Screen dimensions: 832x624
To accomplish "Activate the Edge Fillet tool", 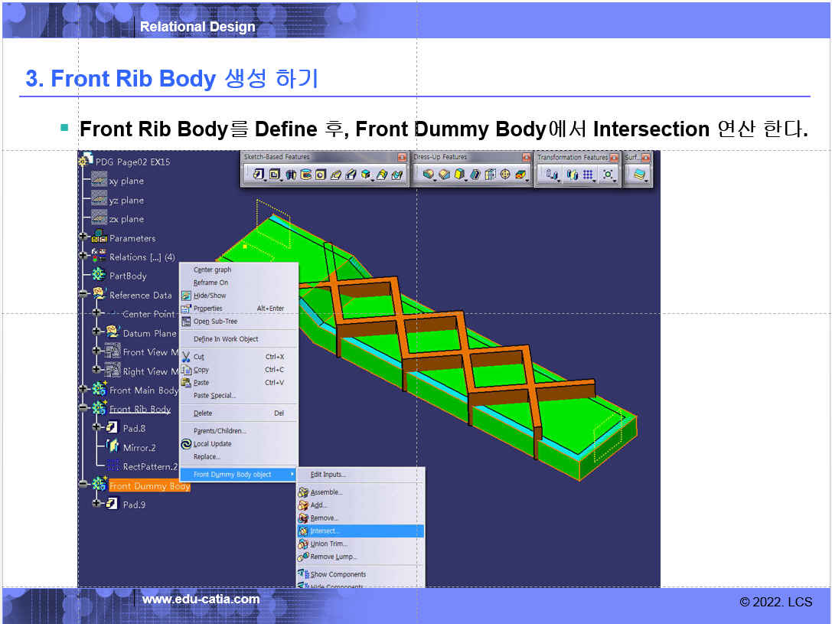I will tap(428, 175).
